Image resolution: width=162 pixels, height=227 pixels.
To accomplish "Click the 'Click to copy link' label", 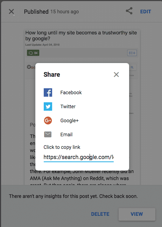I will click(x=62, y=147).
